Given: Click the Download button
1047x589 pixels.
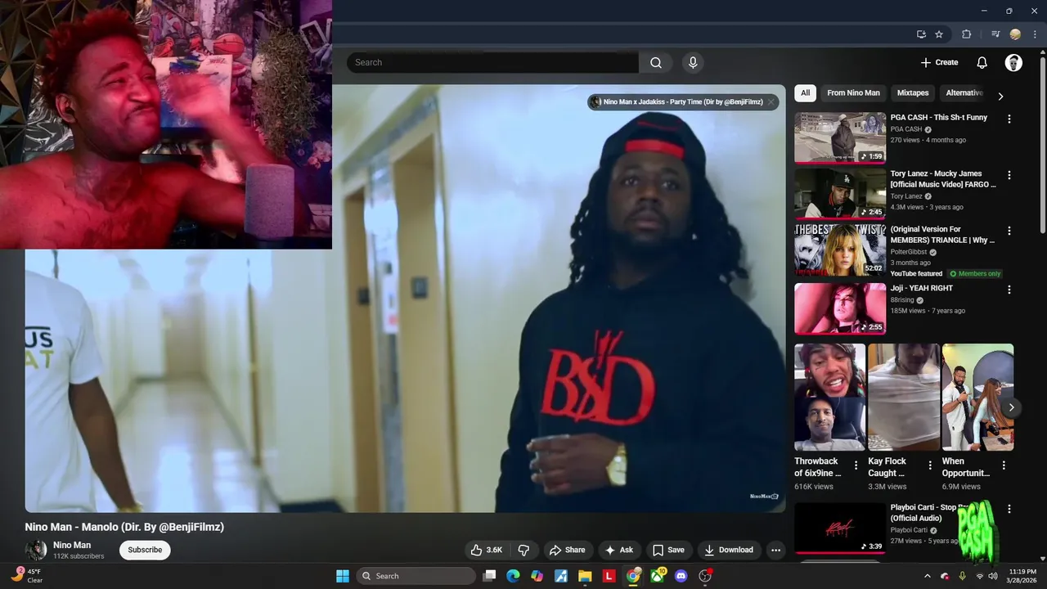Looking at the screenshot, I should [x=729, y=550].
